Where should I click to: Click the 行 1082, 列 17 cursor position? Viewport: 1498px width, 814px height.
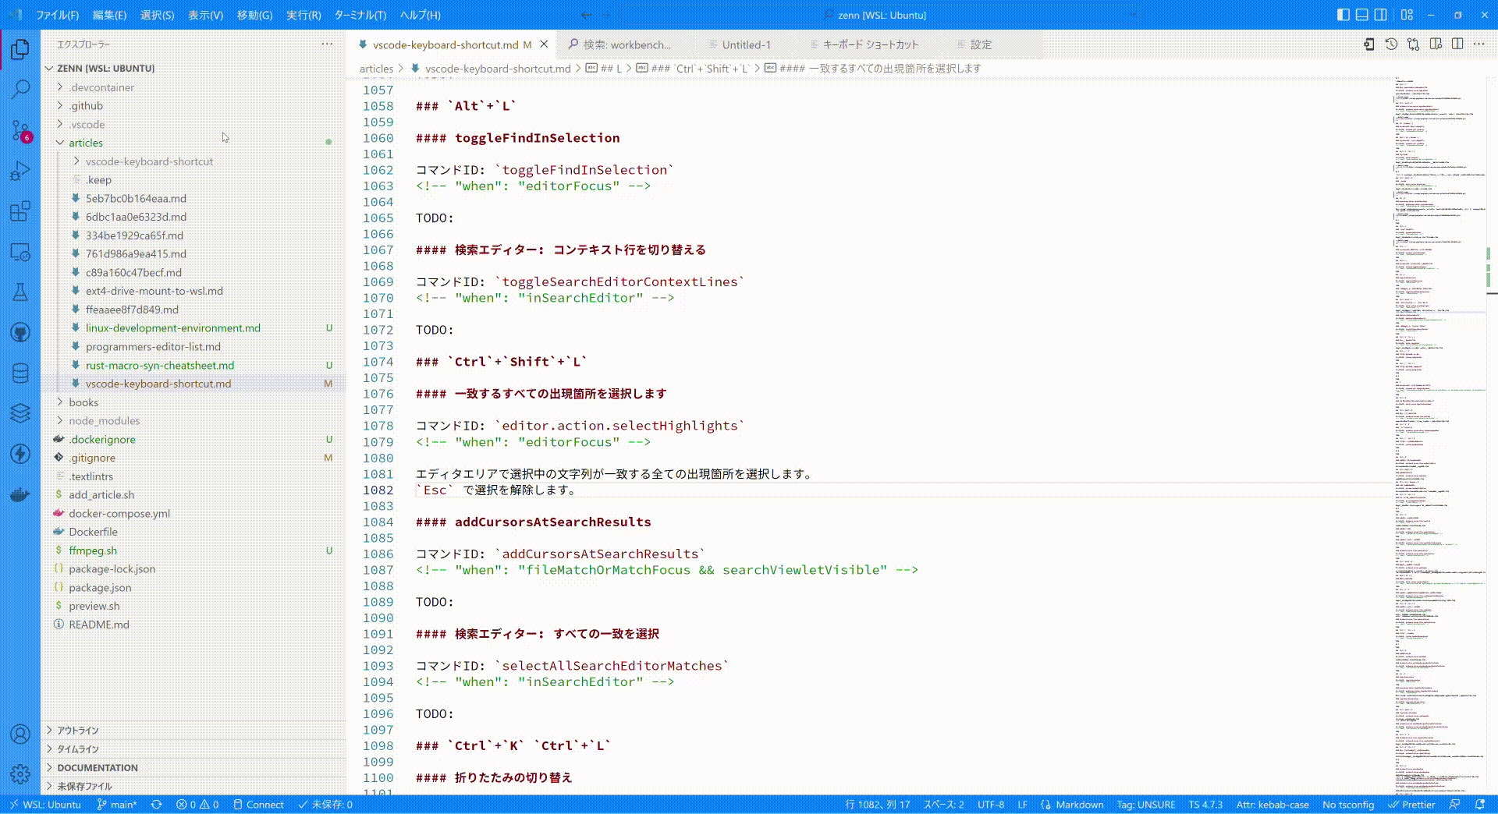tap(878, 805)
